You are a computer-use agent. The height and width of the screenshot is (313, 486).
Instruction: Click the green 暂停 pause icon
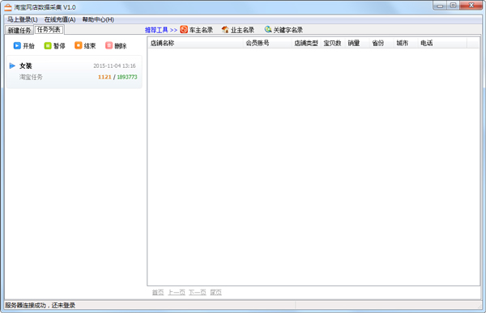48,46
